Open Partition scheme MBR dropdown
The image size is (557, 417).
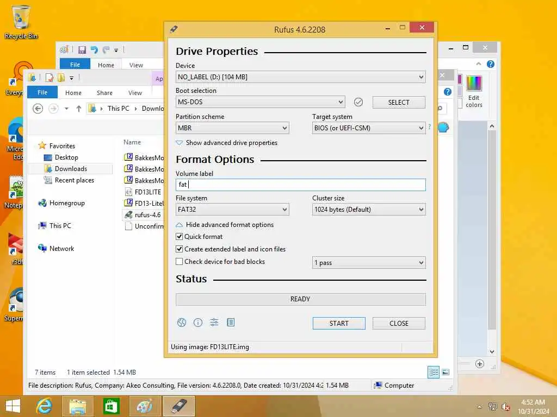(x=232, y=128)
